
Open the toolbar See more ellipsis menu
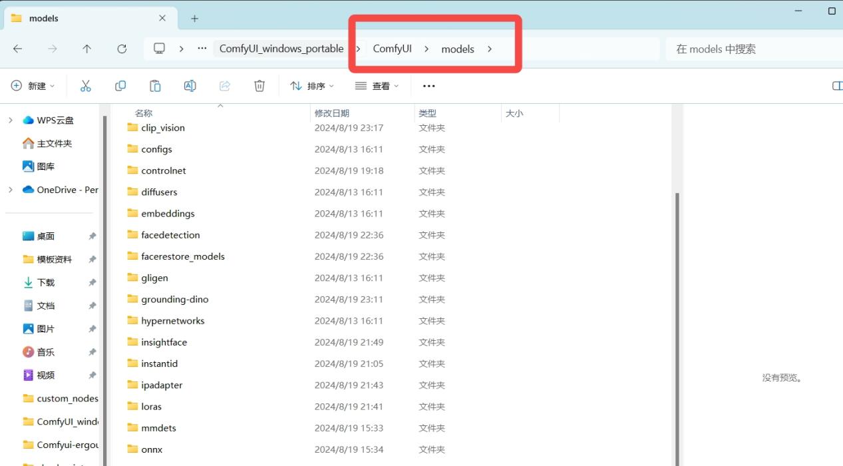(x=429, y=86)
